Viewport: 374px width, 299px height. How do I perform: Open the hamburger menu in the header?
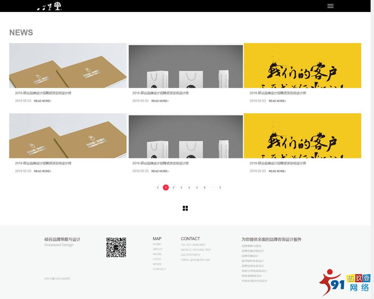[330, 6]
